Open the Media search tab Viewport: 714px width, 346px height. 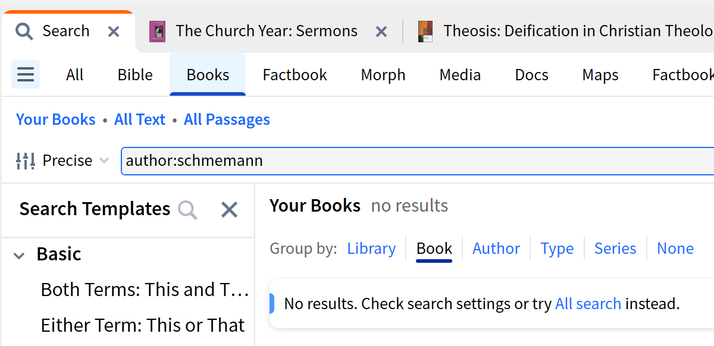460,75
